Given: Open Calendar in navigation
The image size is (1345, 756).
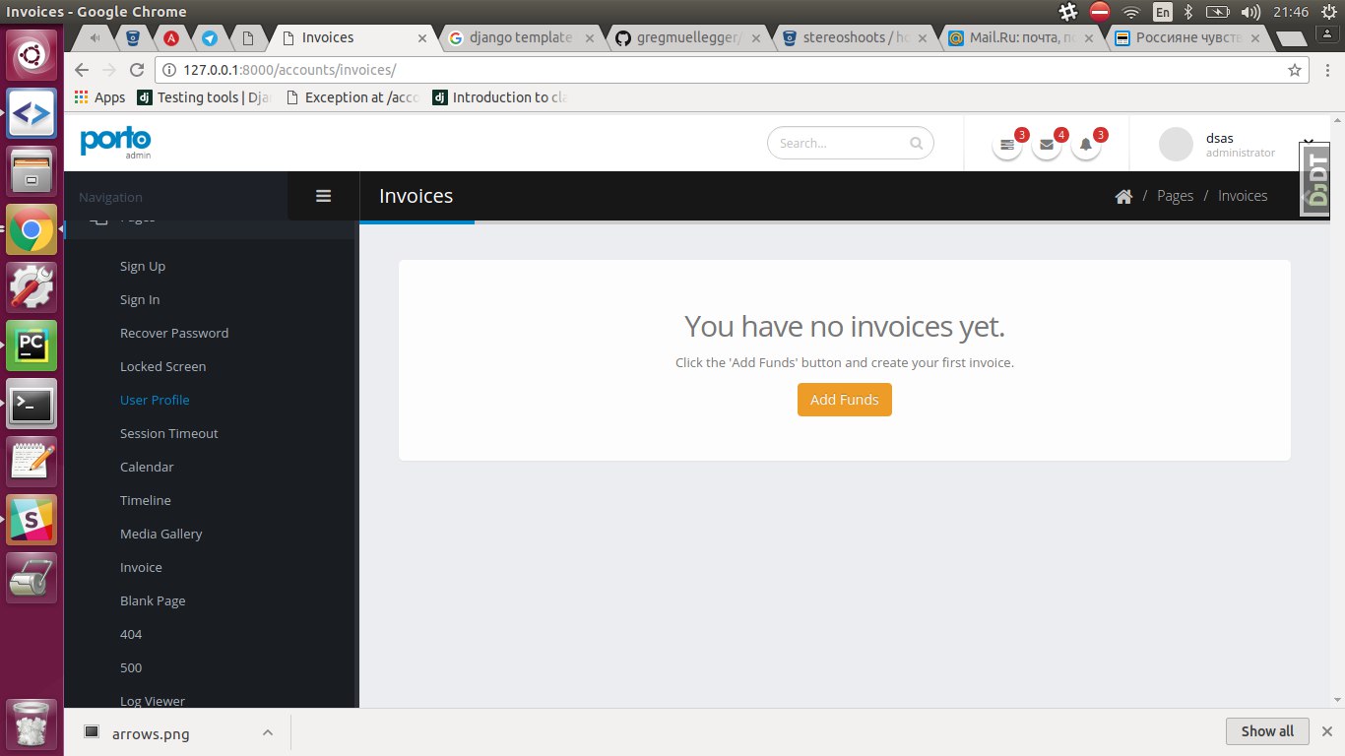Looking at the screenshot, I should point(147,468).
